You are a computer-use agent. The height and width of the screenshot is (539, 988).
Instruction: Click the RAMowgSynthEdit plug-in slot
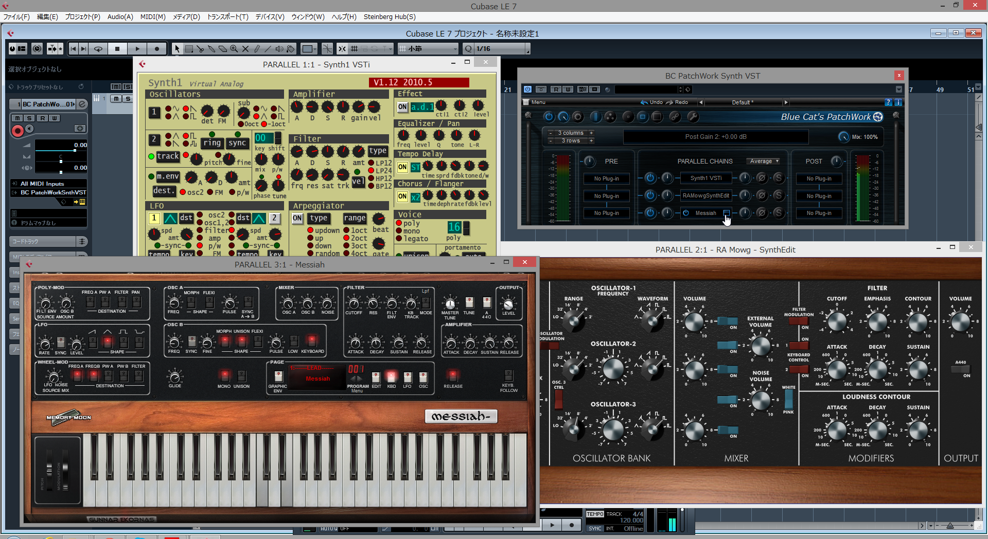[706, 195]
